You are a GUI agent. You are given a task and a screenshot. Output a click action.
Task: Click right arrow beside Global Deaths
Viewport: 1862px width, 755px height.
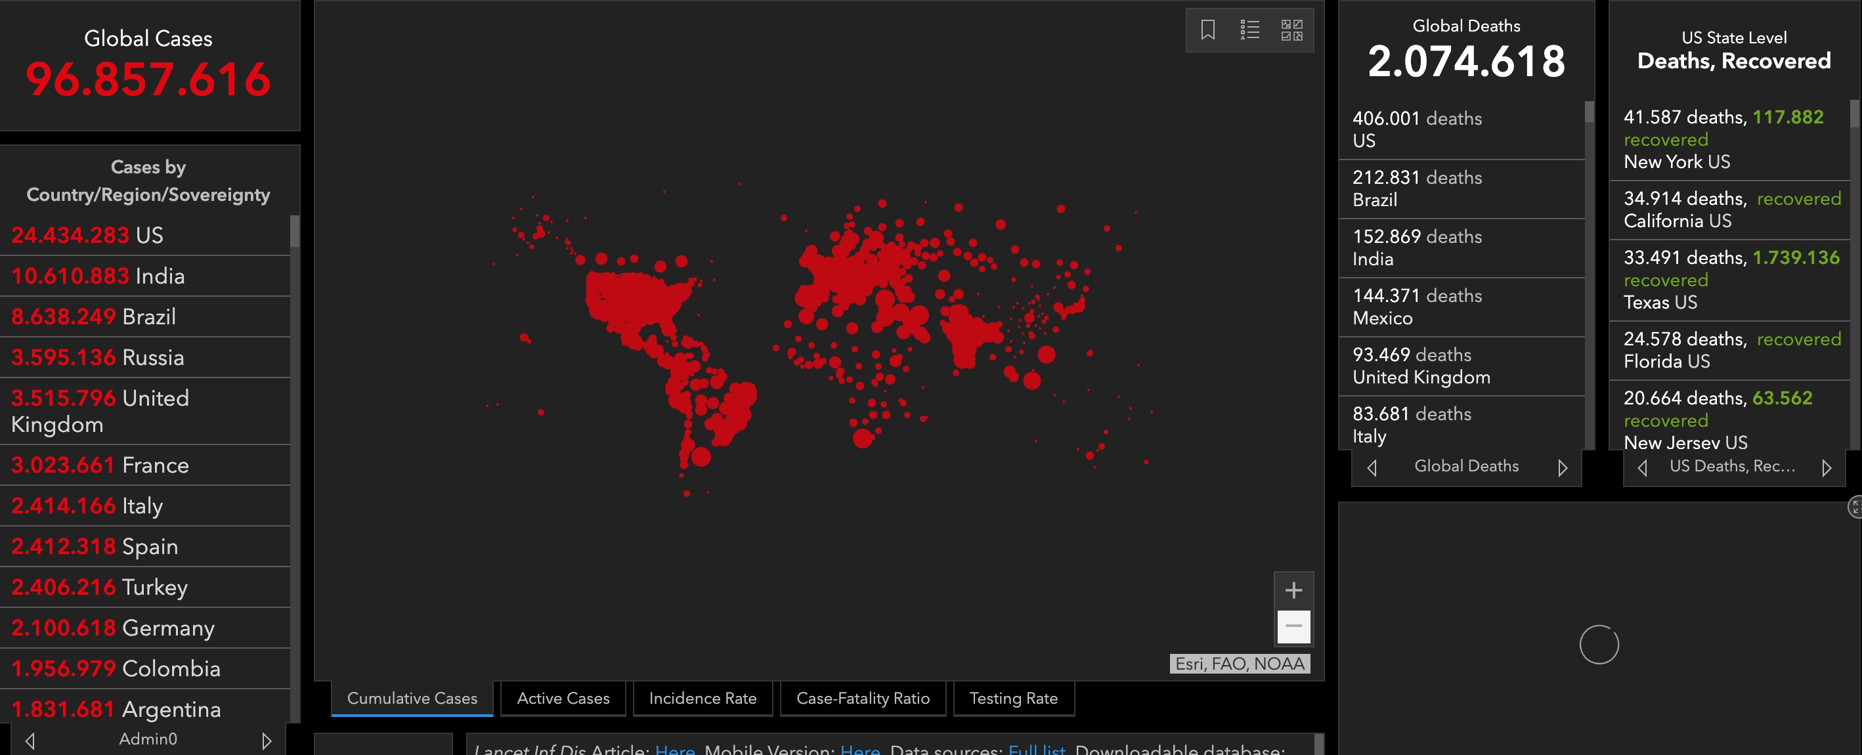pos(1562,467)
